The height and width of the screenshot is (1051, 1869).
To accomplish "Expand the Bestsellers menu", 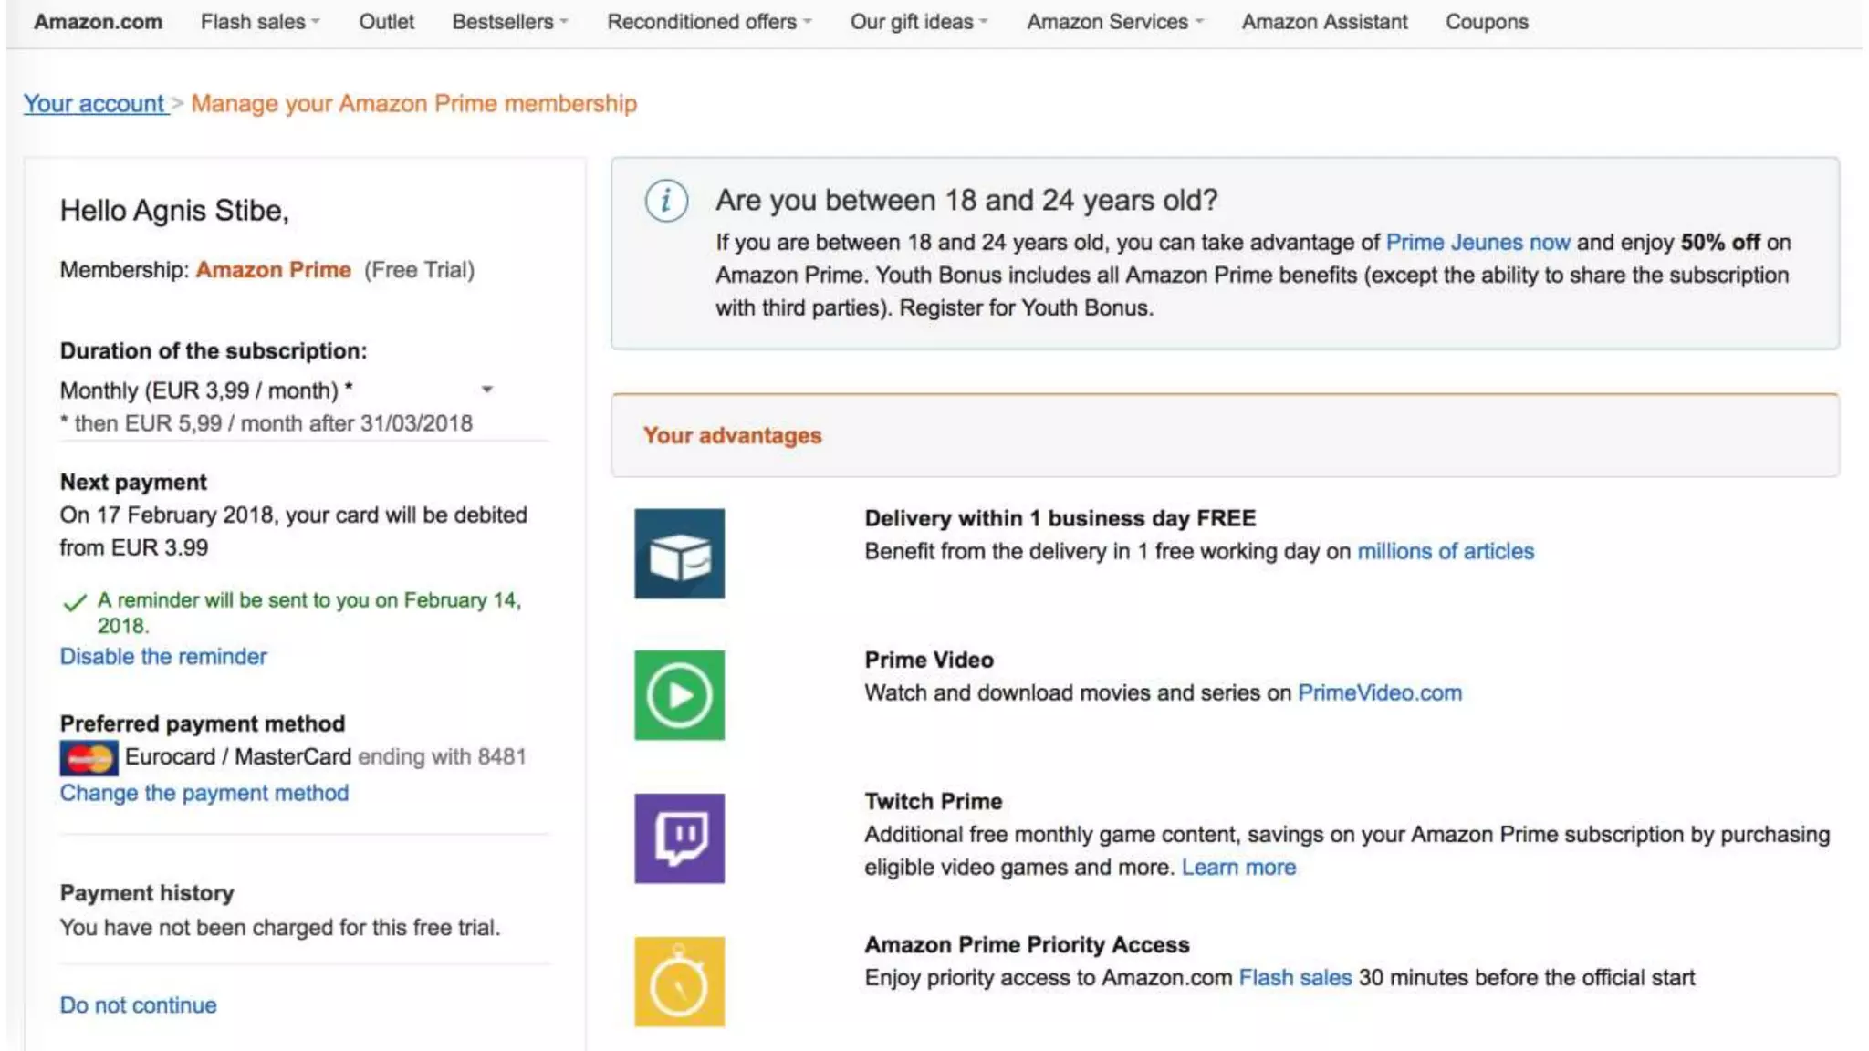I will (509, 22).
